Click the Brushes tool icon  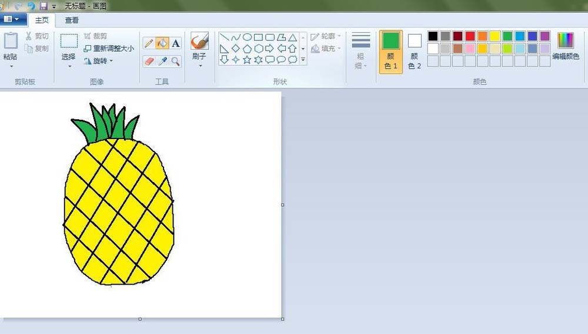pyautogui.click(x=199, y=41)
